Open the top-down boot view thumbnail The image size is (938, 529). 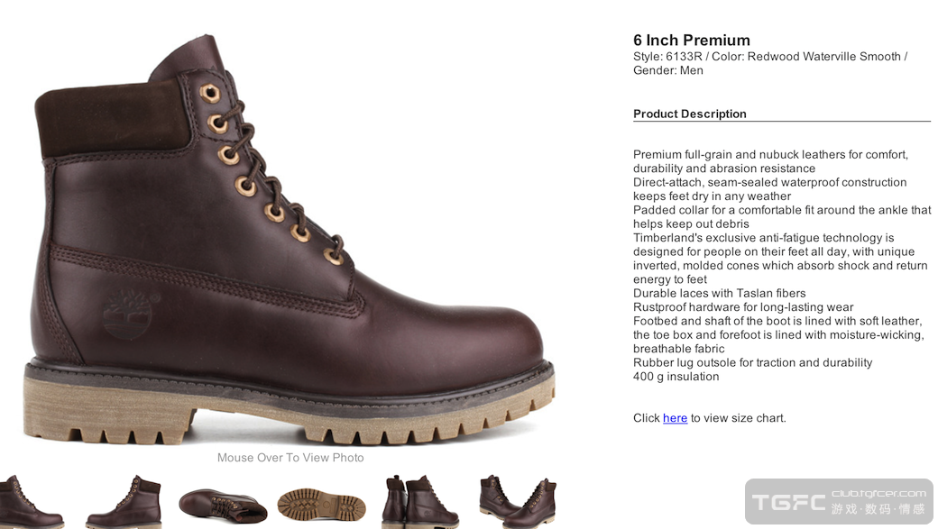pyautogui.click(x=222, y=503)
